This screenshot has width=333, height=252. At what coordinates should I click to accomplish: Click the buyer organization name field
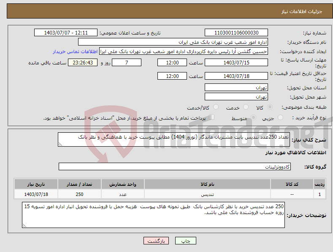click(173, 42)
